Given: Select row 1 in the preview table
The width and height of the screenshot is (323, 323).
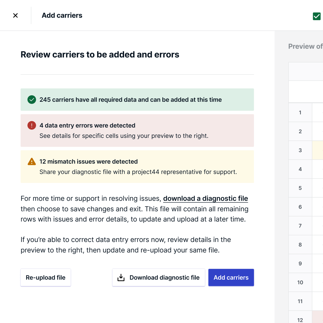Looking at the screenshot, I should point(300,113).
